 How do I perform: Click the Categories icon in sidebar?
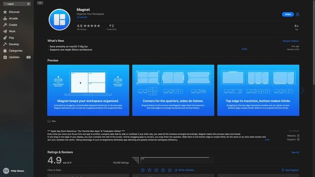click(x=5, y=51)
